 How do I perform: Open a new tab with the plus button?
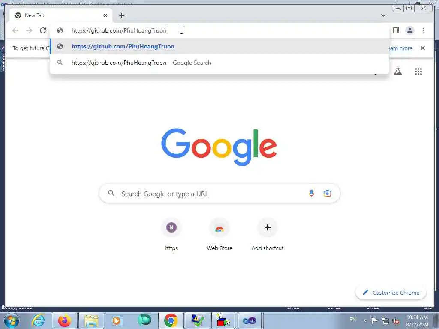(x=122, y=15)
